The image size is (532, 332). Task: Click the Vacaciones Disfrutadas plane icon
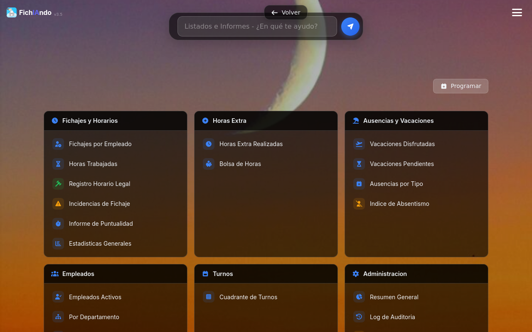[359, 144]
